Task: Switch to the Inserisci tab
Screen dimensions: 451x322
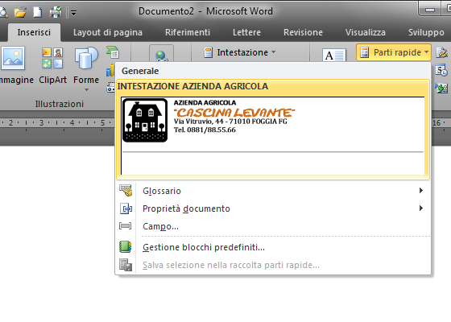Action: [34, 32]
